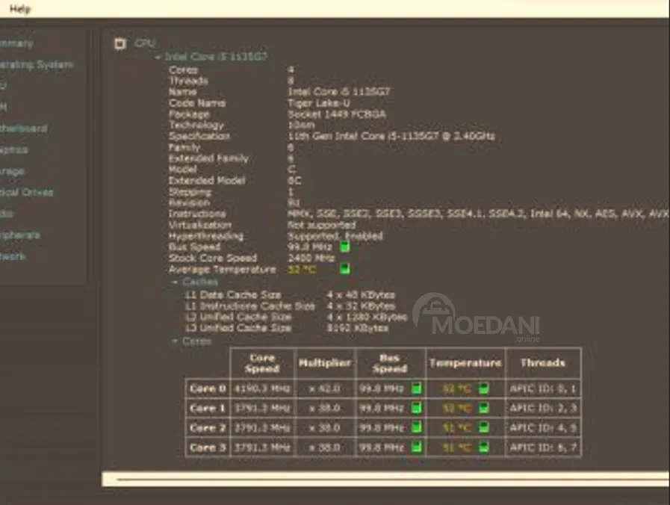
Task: Select the Core 0 row label
Action: coord(207,388)
